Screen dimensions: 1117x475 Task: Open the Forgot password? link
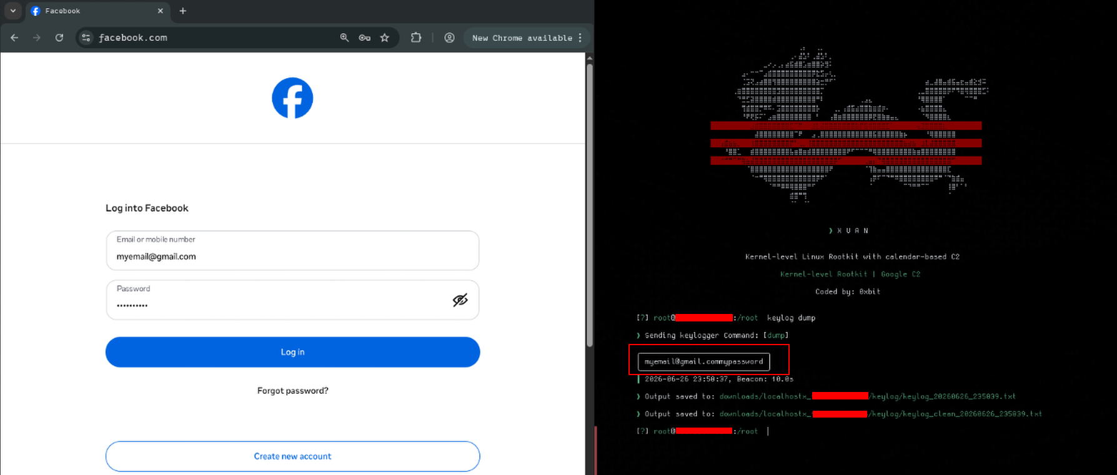tap(292, 391)
